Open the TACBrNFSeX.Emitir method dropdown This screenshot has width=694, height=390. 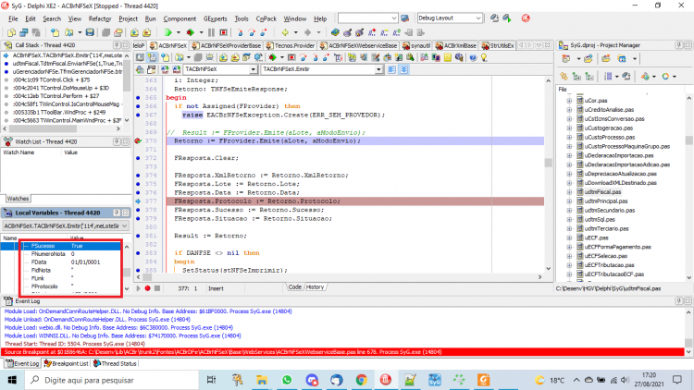pos(378,69)
